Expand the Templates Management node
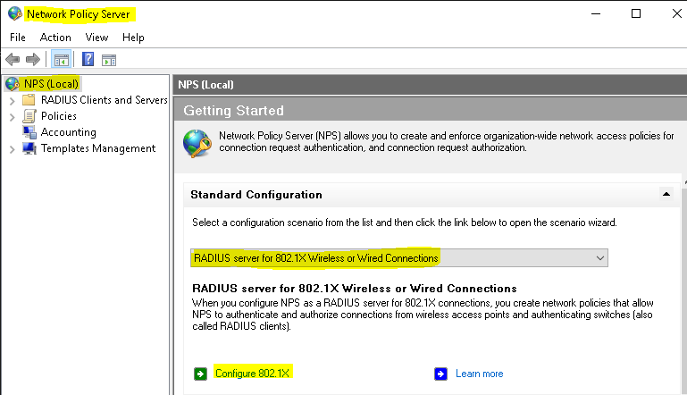Viewport: 687px width, 395px height. pos(12,148)
